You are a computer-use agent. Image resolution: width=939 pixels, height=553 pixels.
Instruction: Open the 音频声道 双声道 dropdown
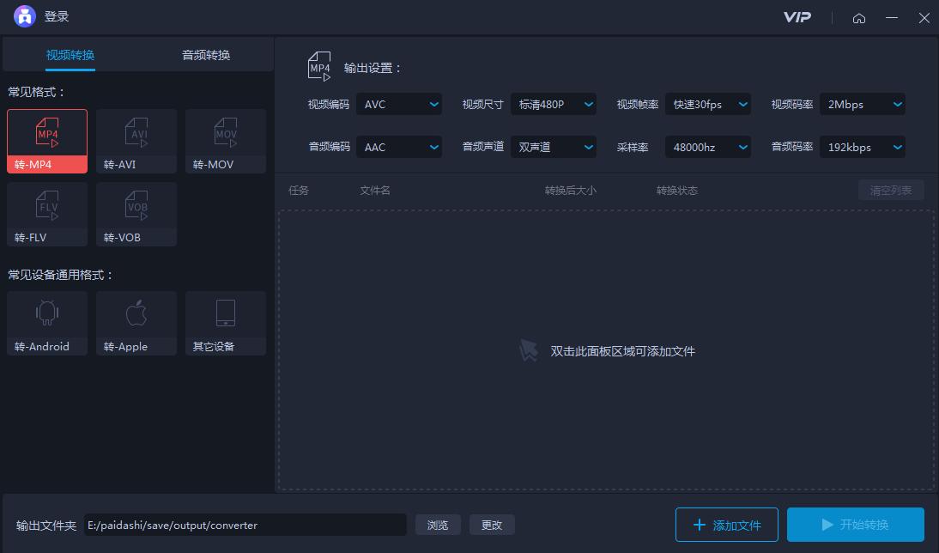click(x=554, y=147)
